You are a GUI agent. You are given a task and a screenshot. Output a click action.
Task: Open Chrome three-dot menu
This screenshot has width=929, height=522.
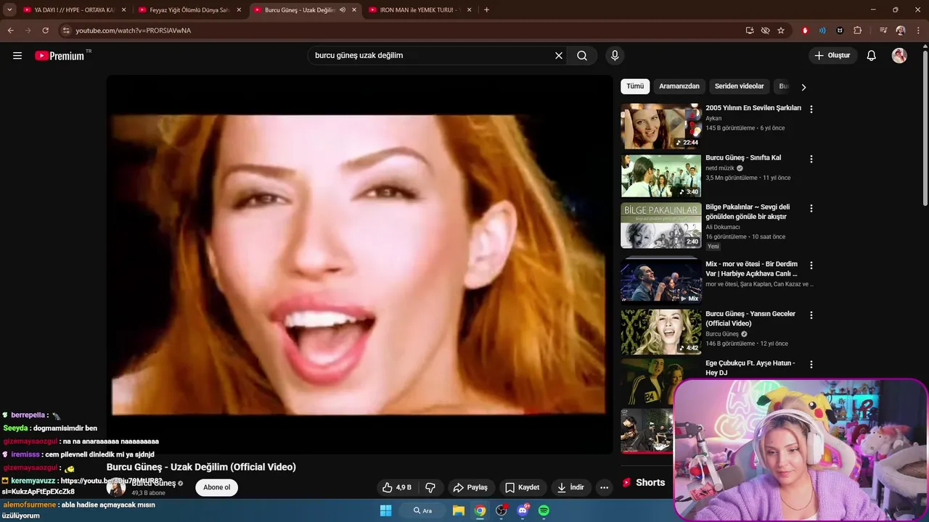[x=917, y=30]
